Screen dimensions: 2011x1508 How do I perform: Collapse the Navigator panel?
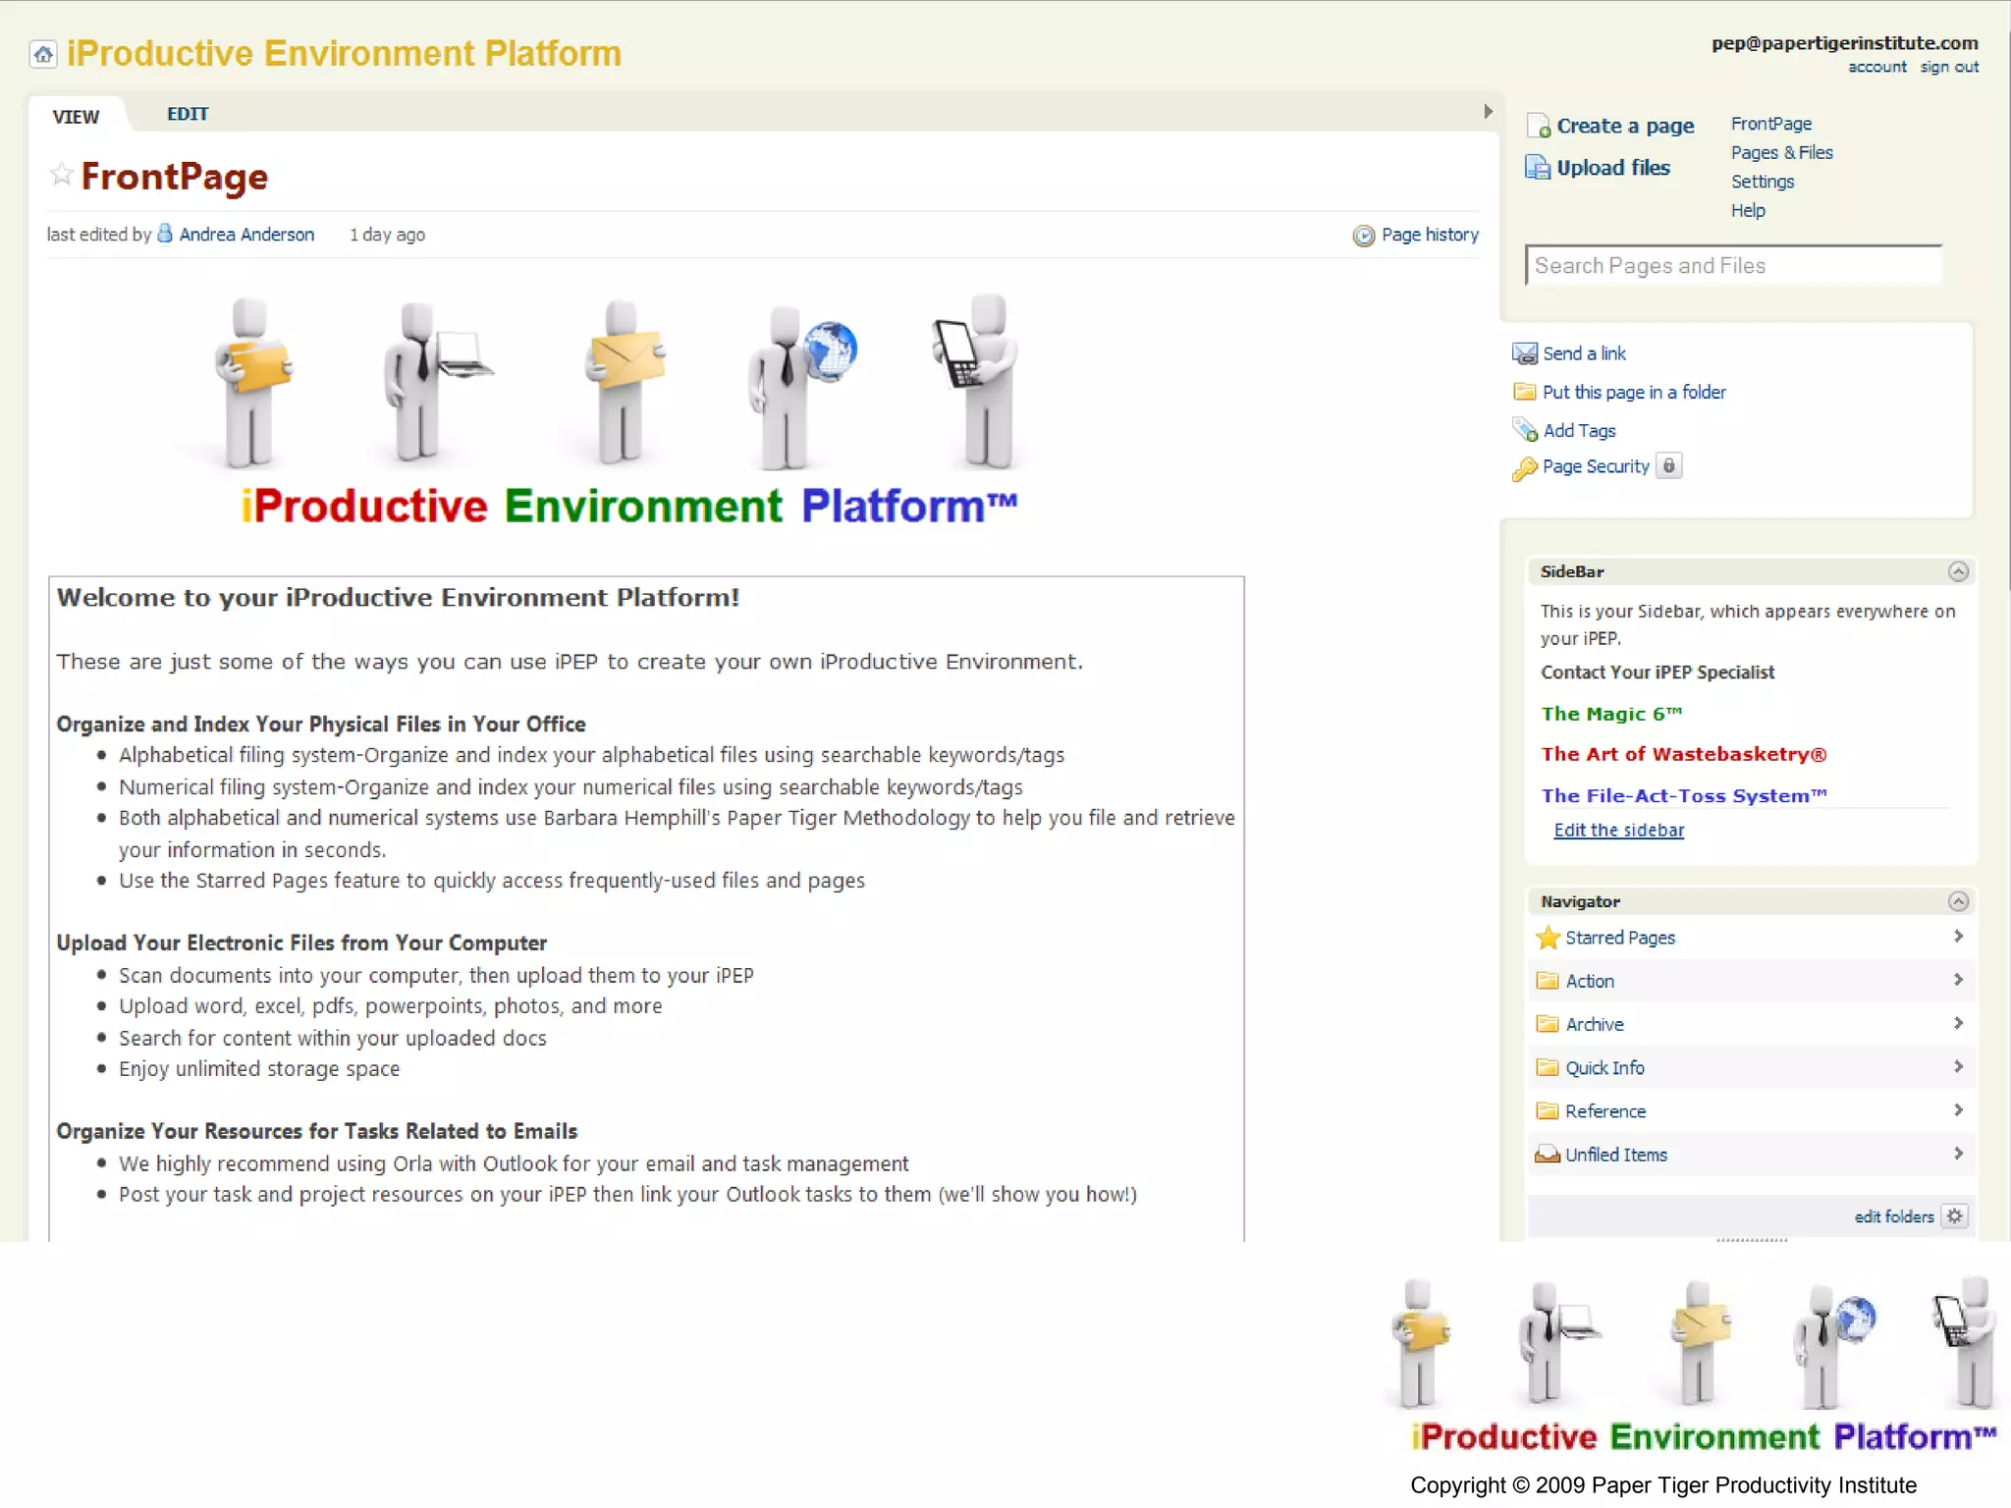coord(1958,901)
